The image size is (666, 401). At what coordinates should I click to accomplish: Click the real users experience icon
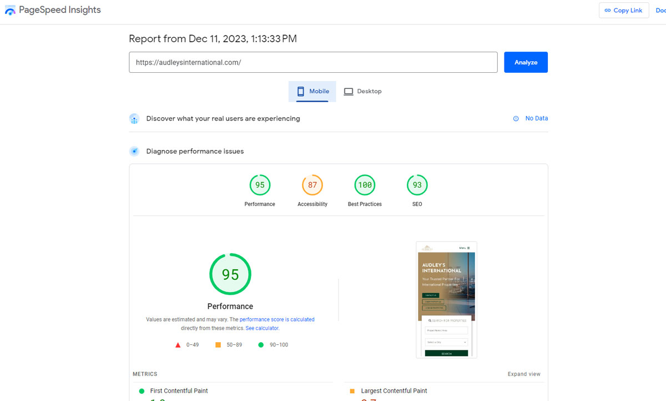[134, 118]
